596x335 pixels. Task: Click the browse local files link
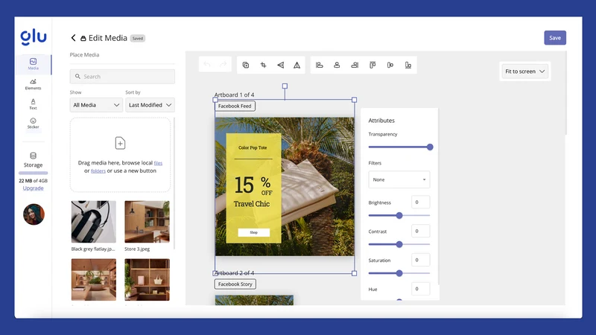coord(158,163)
